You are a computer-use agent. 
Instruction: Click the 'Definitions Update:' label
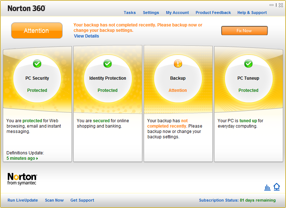25,153
